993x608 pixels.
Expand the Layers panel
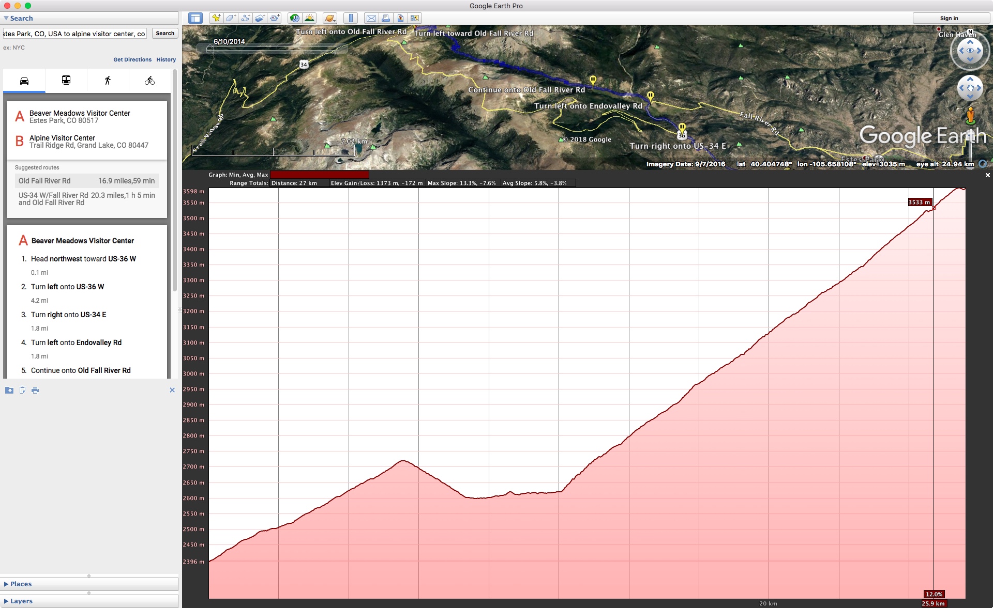tap(89, 601)
